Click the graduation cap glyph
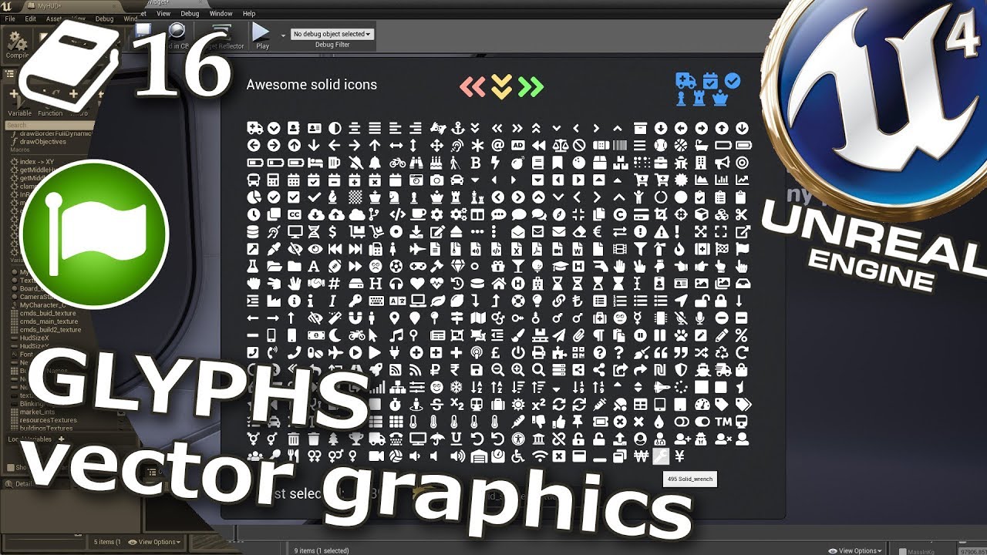Viewport: 987px width, 555px height. tap(561, 266)
